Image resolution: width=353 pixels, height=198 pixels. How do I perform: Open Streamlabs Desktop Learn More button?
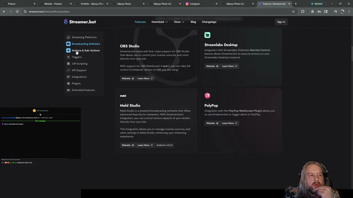[x=229, y=66]
